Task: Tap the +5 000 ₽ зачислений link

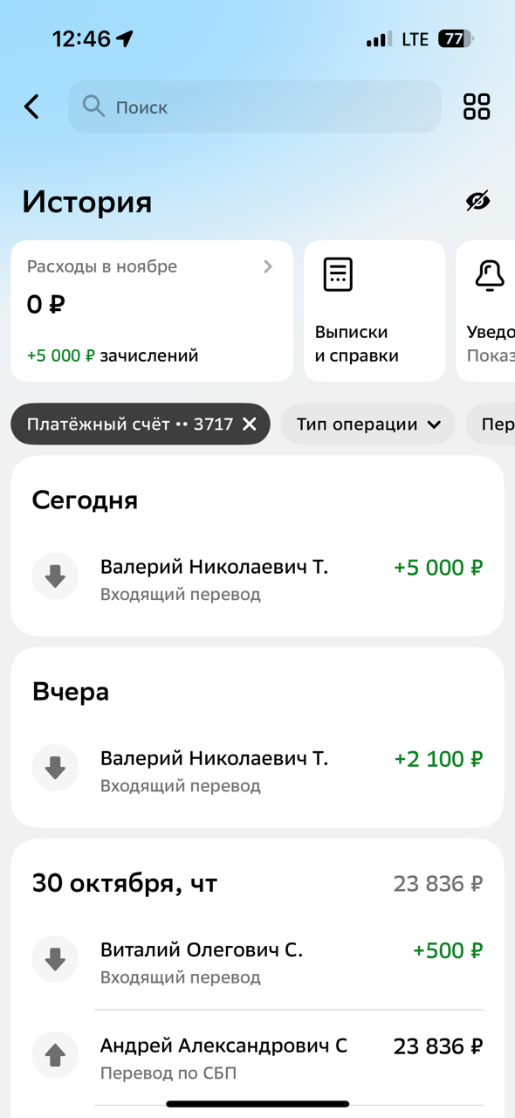Action: tap(110, 355)
